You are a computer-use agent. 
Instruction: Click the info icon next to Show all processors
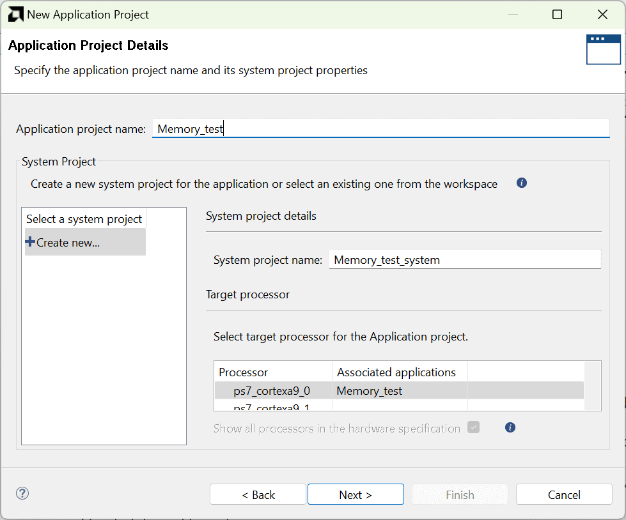(510, 428)
